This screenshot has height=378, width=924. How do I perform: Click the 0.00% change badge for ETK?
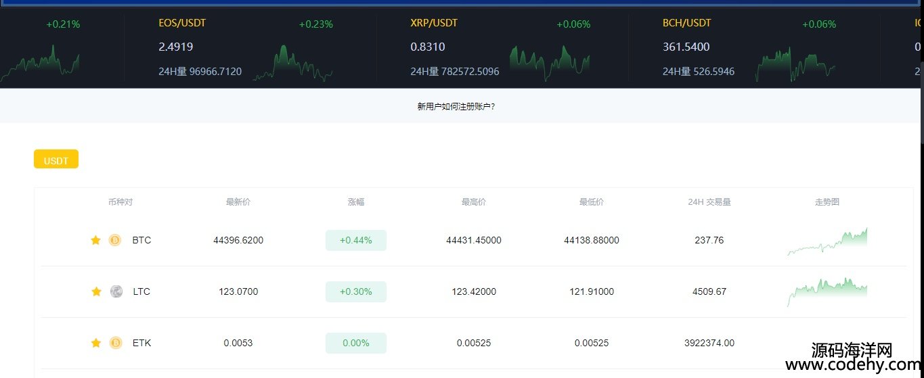[x=356, y=343]
